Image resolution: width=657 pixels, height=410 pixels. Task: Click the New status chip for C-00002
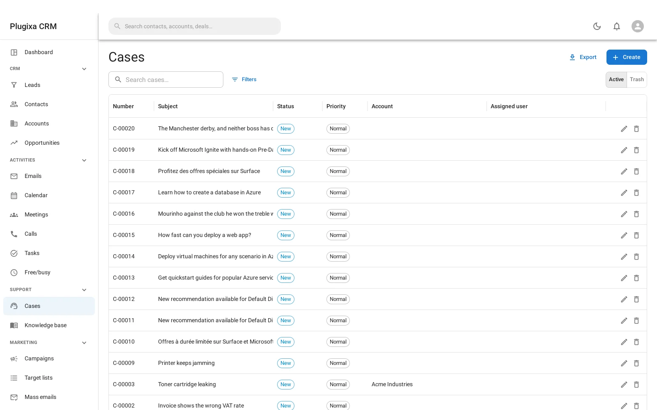[286, 405]
